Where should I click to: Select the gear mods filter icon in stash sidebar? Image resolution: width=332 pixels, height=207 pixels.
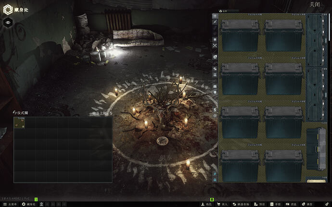215,57
